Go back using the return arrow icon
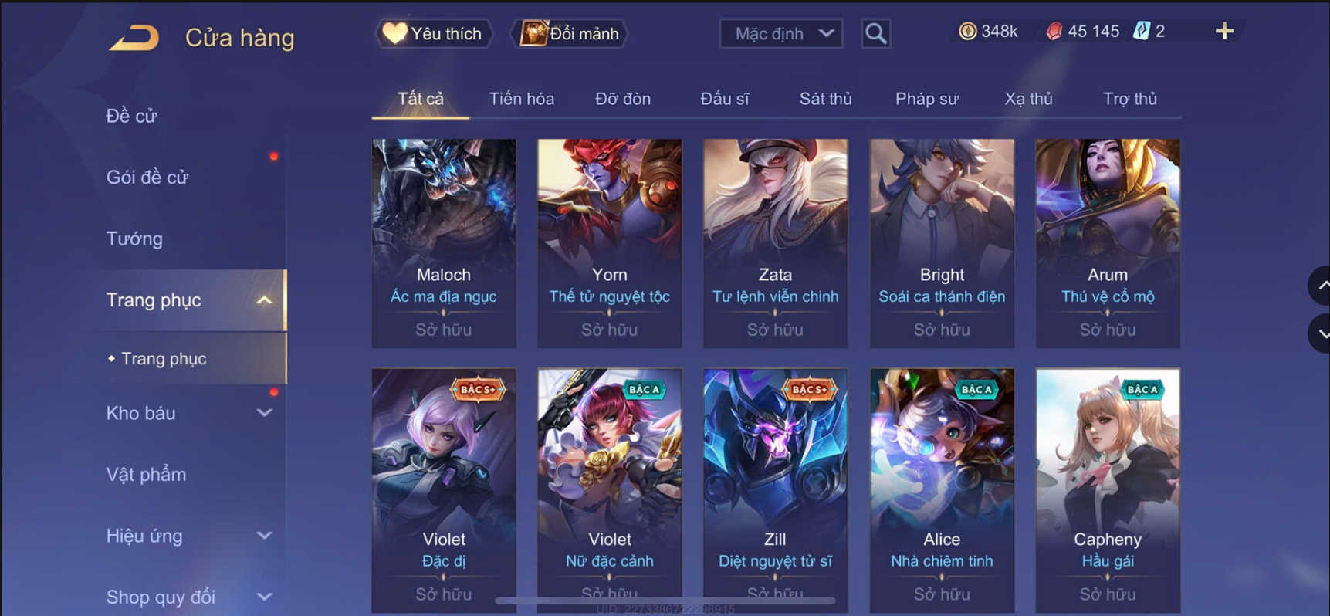 pyautogui.click(x=135, y=37)
